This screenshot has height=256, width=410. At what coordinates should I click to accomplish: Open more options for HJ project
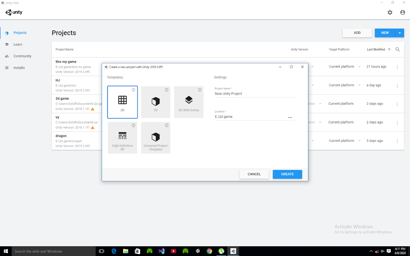point(397,86)
